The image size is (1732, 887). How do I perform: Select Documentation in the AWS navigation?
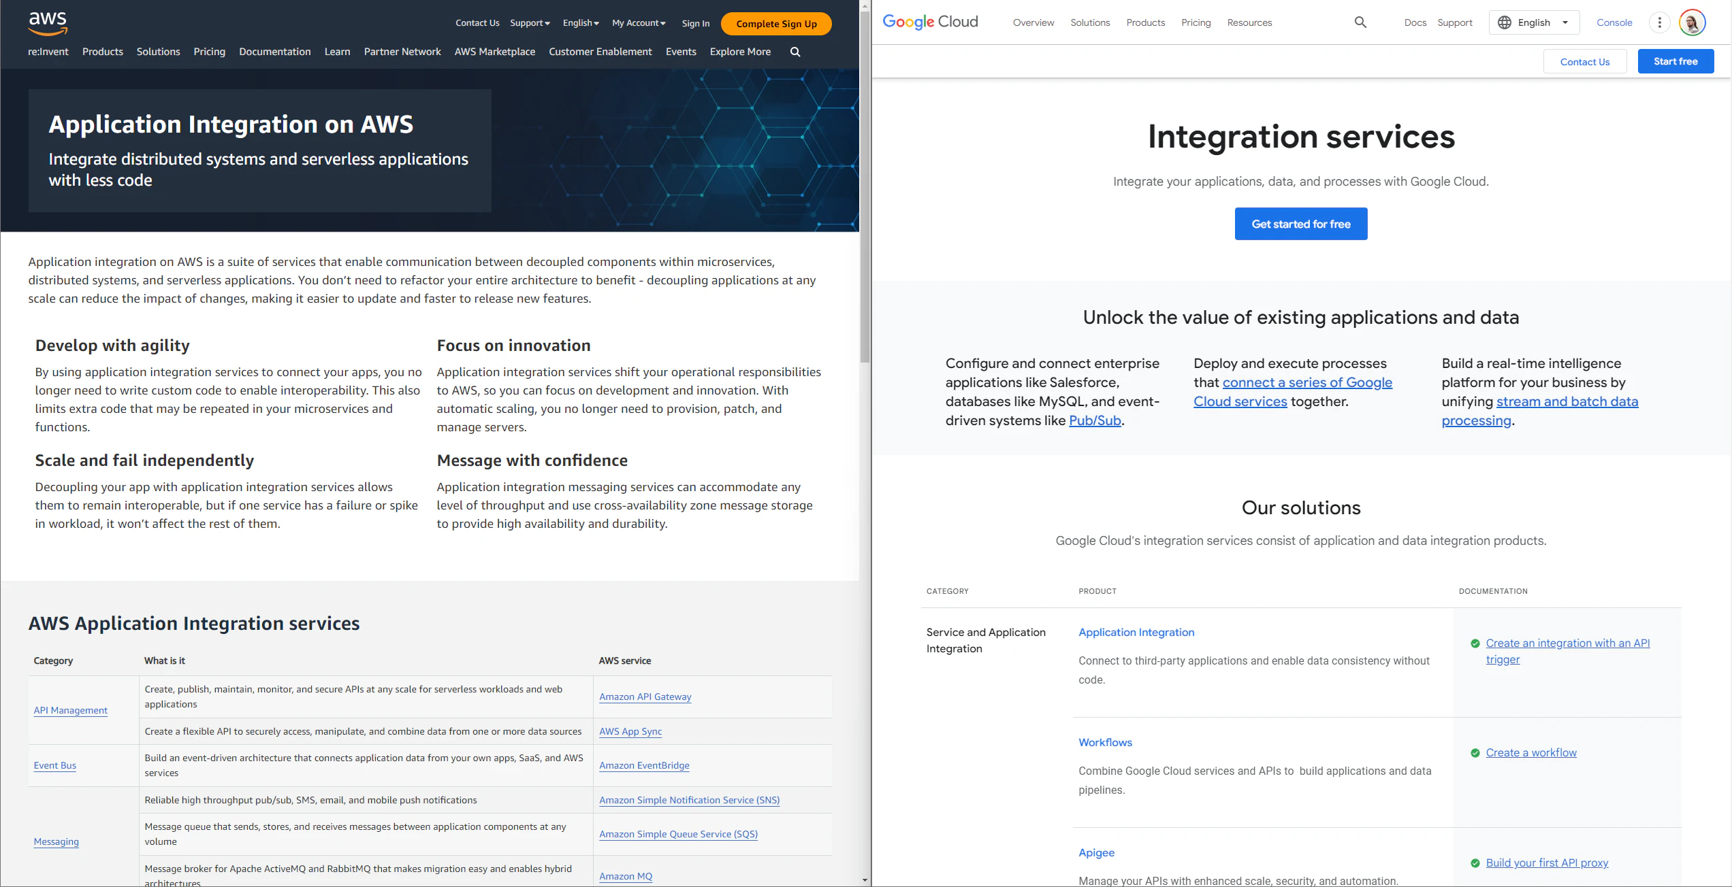pyautogui.click(x=274, y=52)
